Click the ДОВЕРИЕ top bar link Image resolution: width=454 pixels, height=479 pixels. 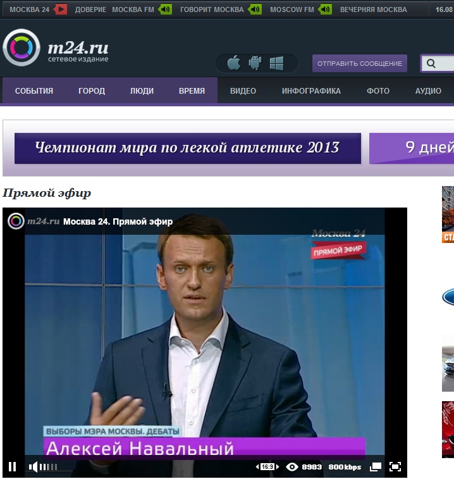pos(90,9)
